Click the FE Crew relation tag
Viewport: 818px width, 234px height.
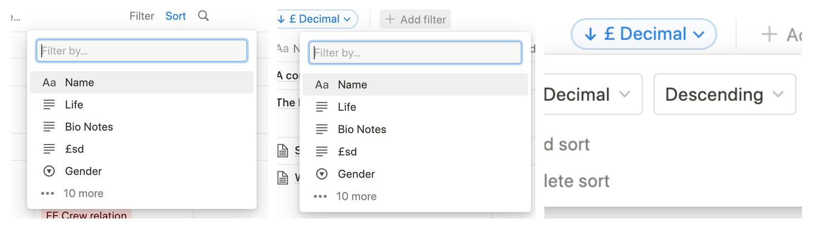tap(86, 215)
